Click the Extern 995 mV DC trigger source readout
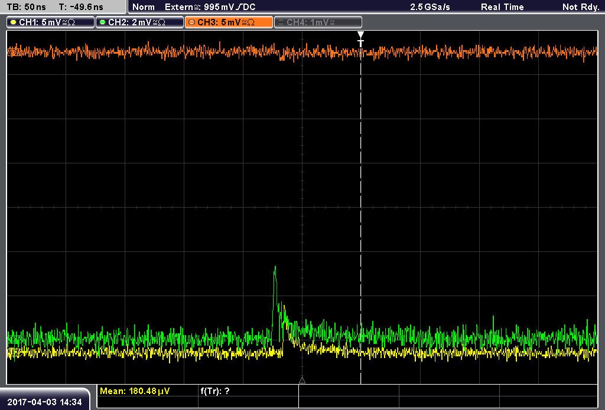This screenshot has height=410, width=605. tap(210, 7)
